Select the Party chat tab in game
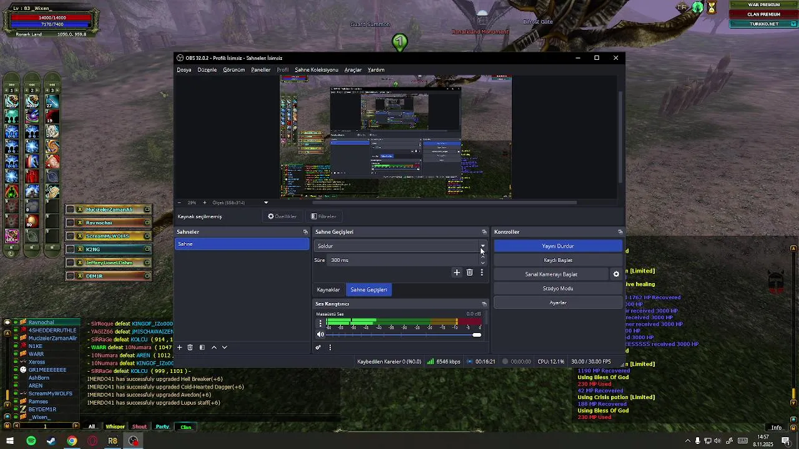 click(x=162, y=427)
